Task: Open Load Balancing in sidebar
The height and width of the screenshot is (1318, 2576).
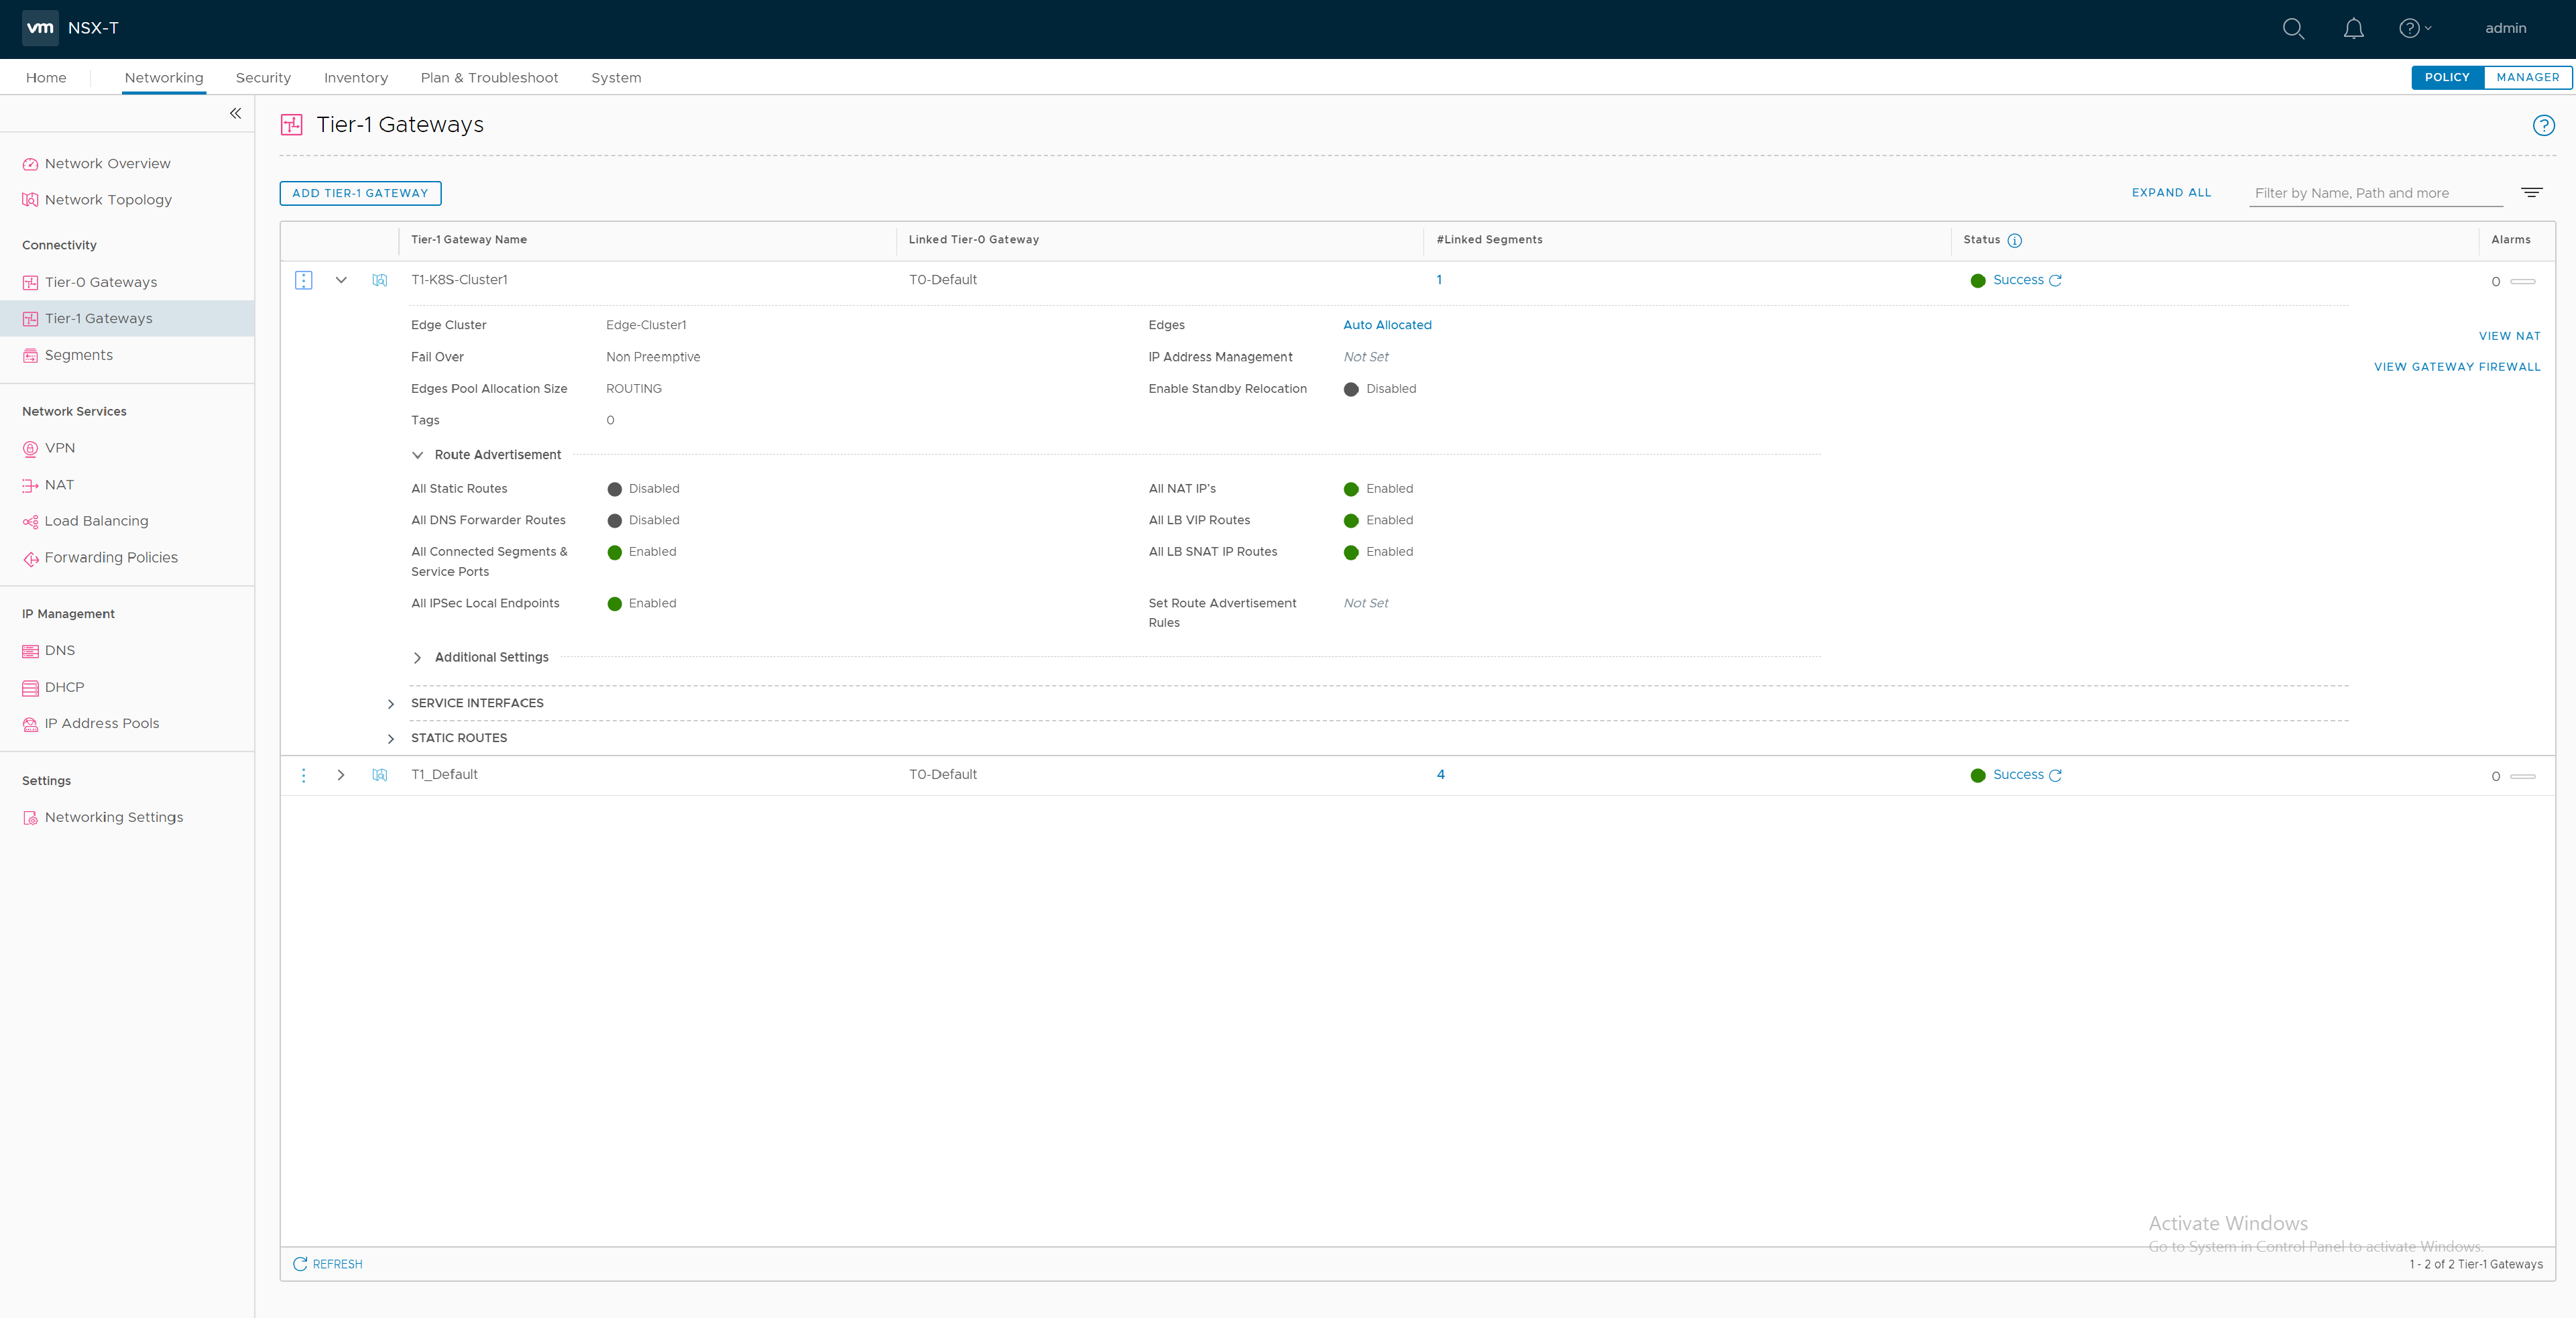Action: pos(96,521)
